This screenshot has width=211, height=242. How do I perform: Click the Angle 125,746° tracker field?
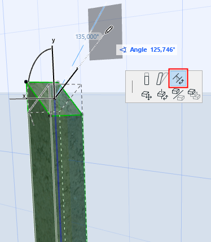(147, 50)
